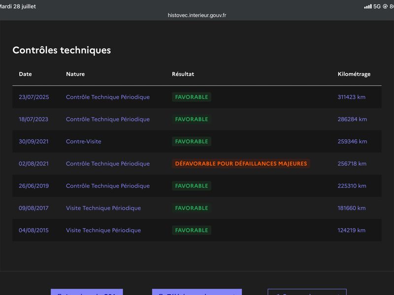Click Contrôle Technique Périodique in the 02/08/2021 row
Viewport: 394px width, 295px height.
click(108, 164)
